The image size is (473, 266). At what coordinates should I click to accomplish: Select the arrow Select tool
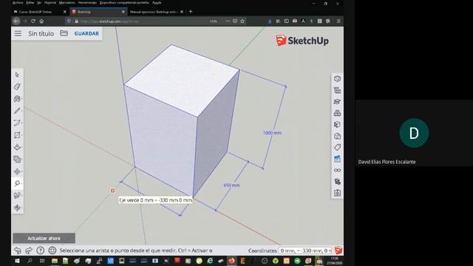[17, 75]
